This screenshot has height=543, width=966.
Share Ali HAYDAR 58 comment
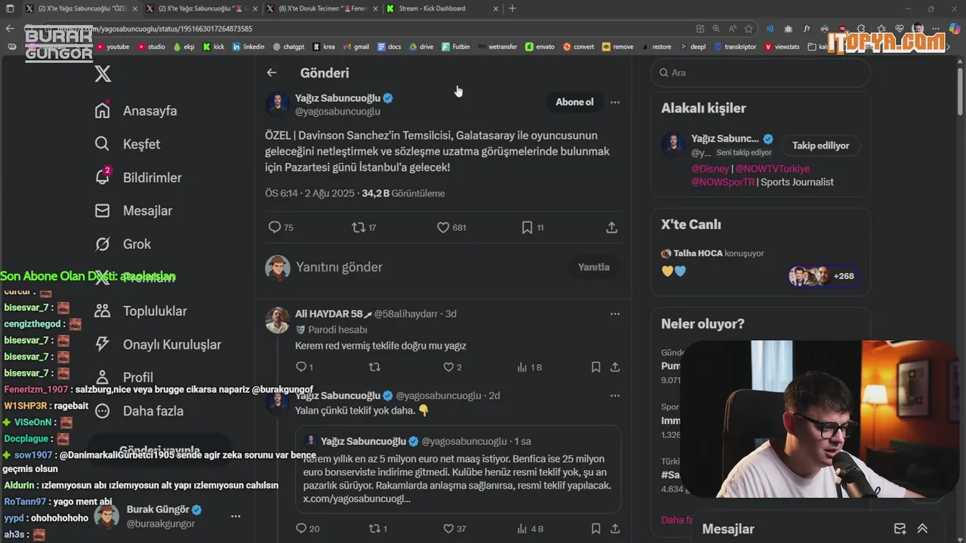[x=615, y=367]
